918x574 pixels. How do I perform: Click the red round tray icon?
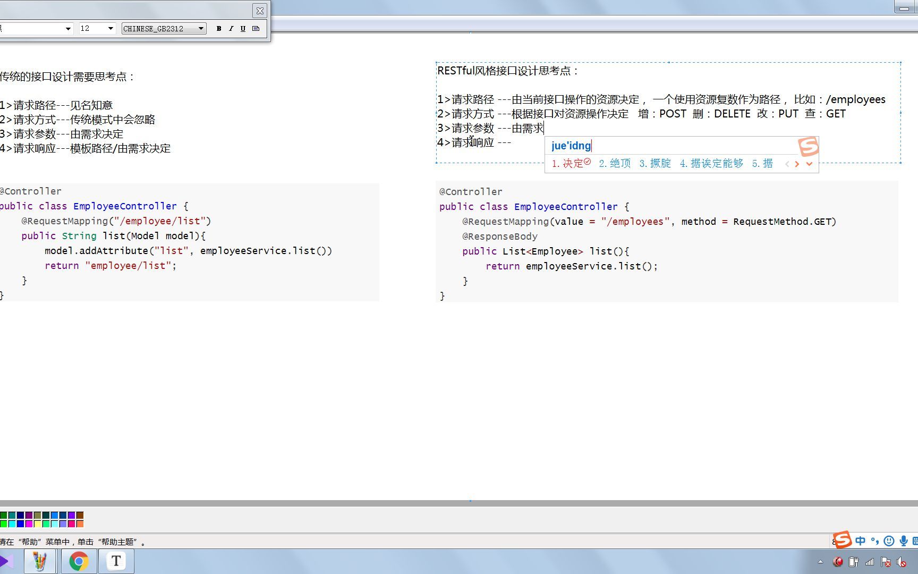[838, 562]
